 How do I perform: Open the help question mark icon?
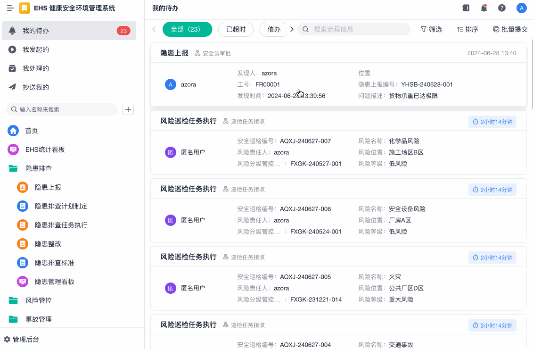click(x=502, y=8)
